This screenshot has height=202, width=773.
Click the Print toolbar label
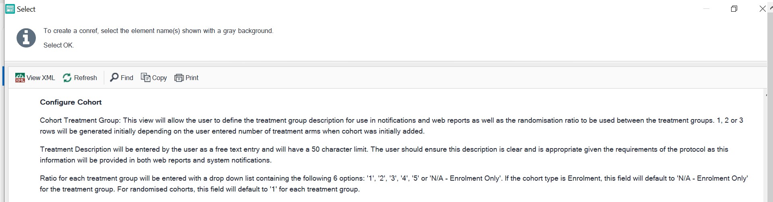(x=192, y=78)
